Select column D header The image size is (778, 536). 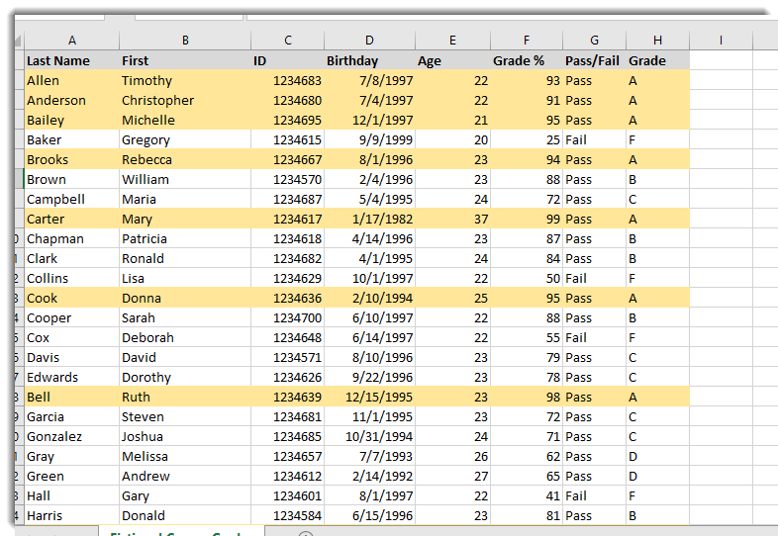click(369, 41)
